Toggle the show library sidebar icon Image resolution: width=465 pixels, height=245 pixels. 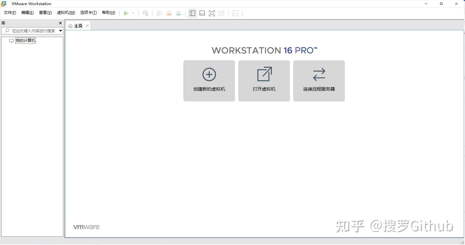click(192, 13)
